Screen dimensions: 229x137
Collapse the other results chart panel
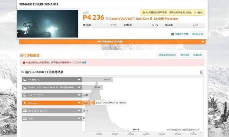[202, 72]
